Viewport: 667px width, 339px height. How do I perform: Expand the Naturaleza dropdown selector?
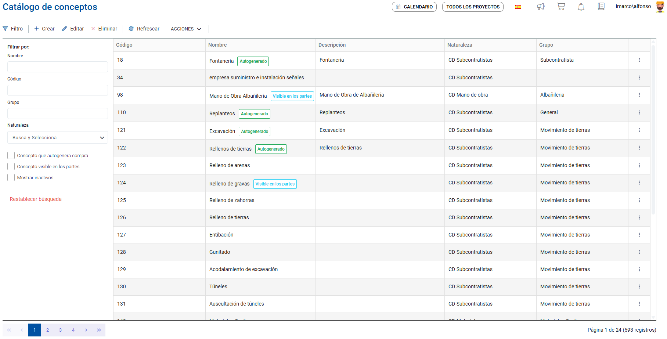(x=58, y=138)
